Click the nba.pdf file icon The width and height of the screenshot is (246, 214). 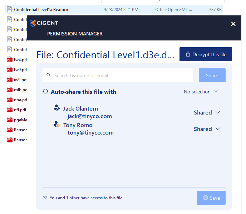[9, 100]
